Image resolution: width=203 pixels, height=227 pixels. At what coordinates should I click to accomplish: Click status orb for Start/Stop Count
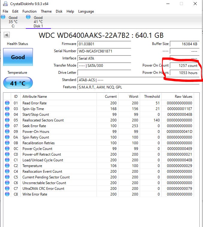point(7,114)
